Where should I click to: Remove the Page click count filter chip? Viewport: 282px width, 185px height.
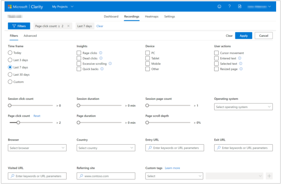point(68,26)
